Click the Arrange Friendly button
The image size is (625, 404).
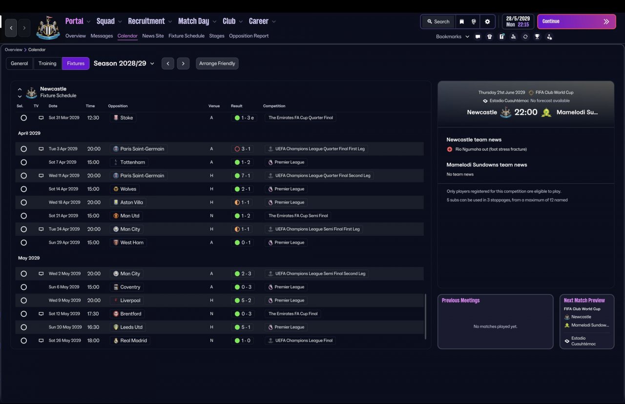(217, 63)
